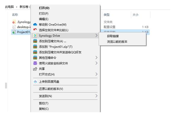Viewport: 195px width, 122px height.
Task: Expand the Synology Drive submenu arrow
Action: [x=96, y=36]
